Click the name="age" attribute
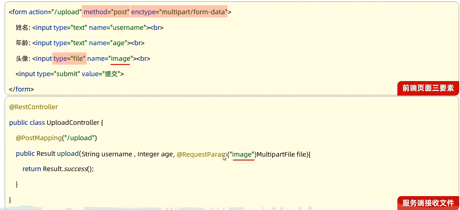 (108, 43)
